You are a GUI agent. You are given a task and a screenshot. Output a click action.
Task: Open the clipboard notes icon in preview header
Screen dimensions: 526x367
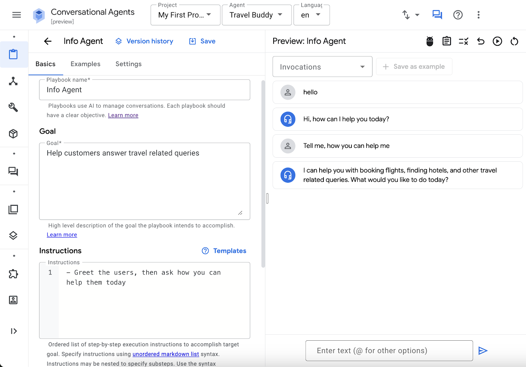click(446, 41)
